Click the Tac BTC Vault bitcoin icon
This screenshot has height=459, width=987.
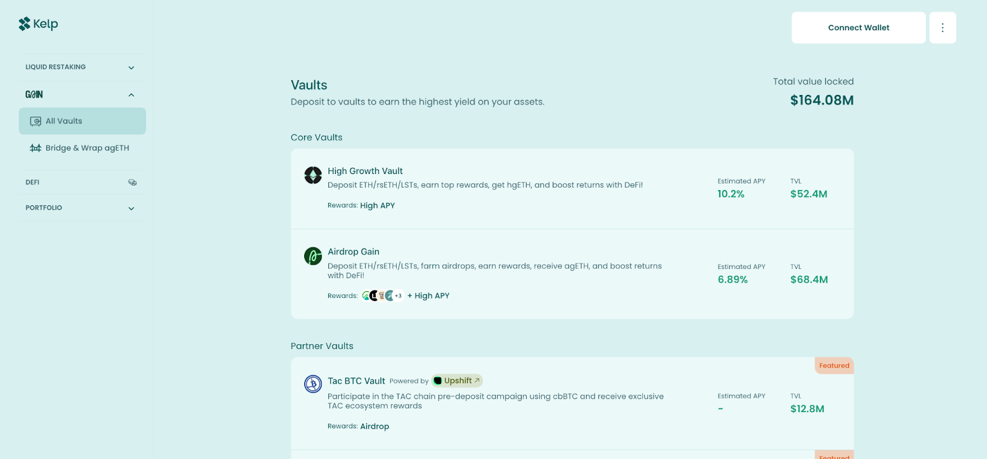[313, 384]
